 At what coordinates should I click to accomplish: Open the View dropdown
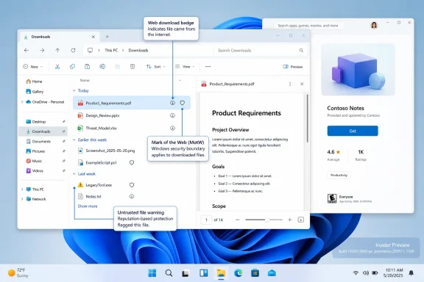(185, 67)
